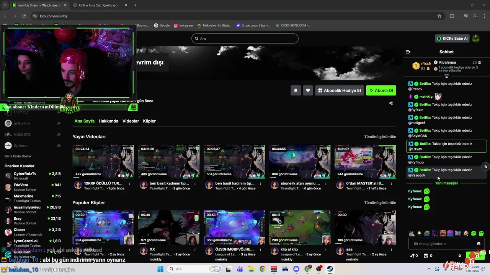Open the 05:44:55 abonelik atan oyunu thumbnail

(300, 162)
